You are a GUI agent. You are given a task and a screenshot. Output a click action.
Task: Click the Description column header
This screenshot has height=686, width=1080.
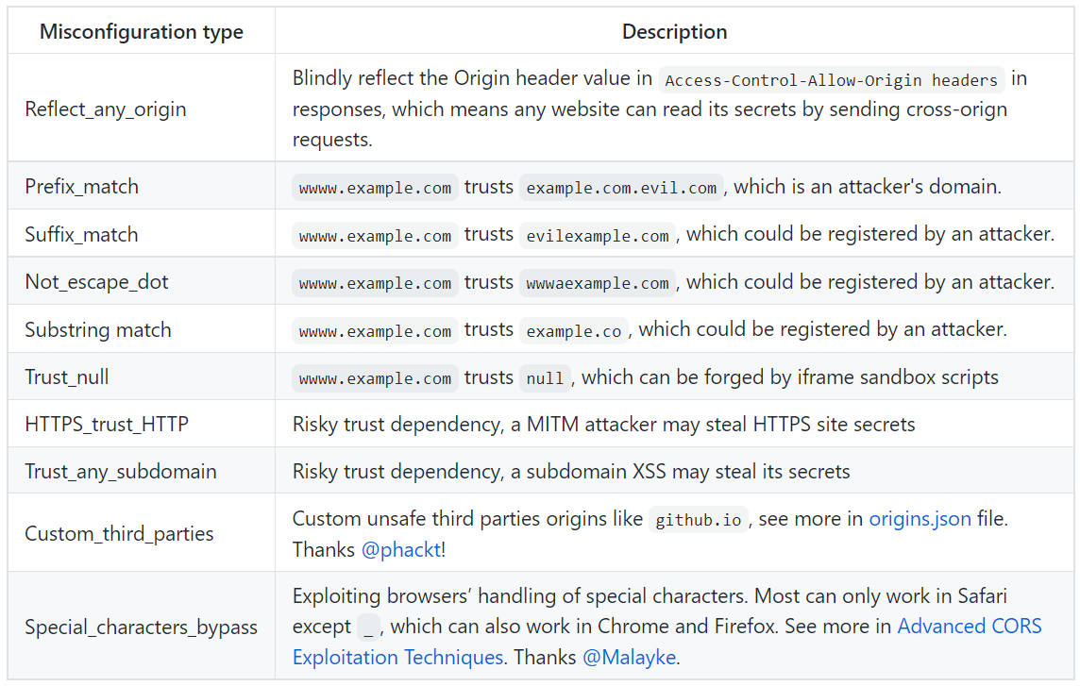click(674, 31)
